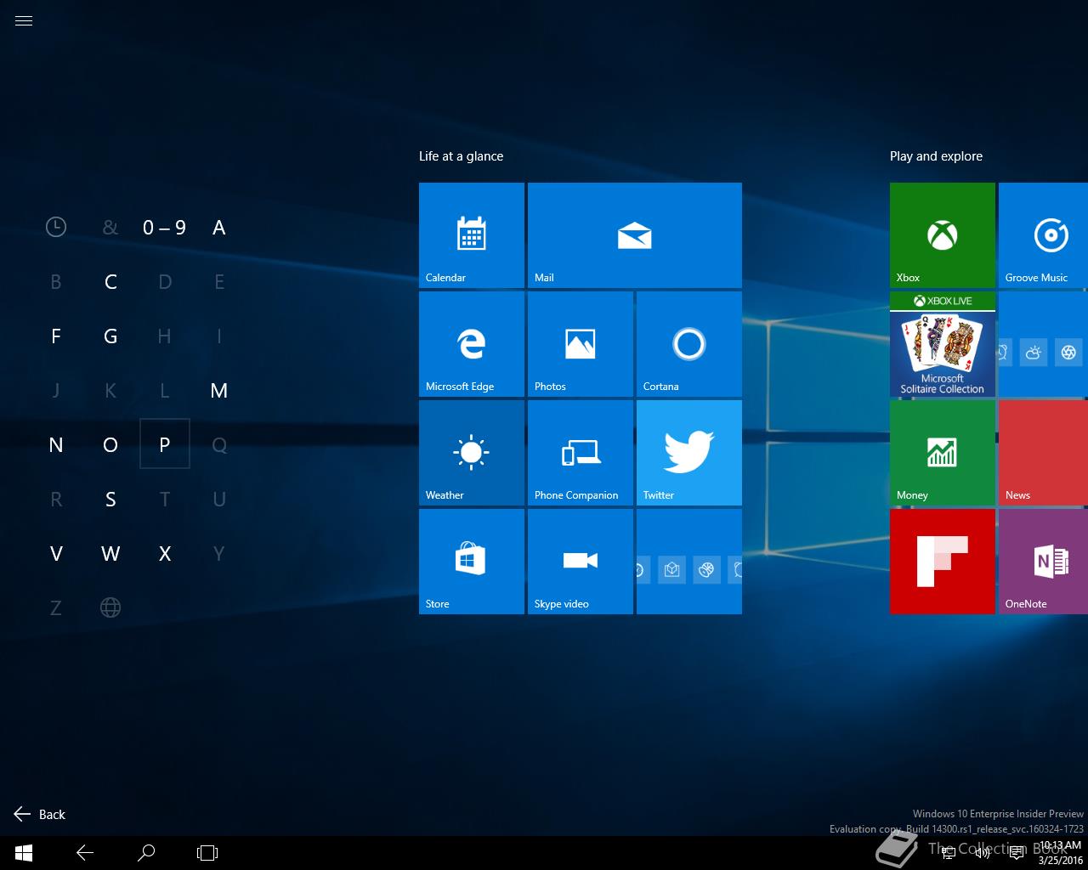Click the taskbar back arrow

click(x=85, y=853)
